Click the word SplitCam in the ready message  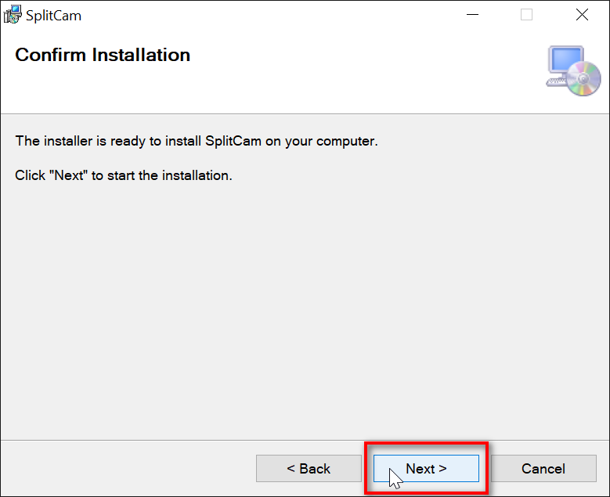[233, 141]
